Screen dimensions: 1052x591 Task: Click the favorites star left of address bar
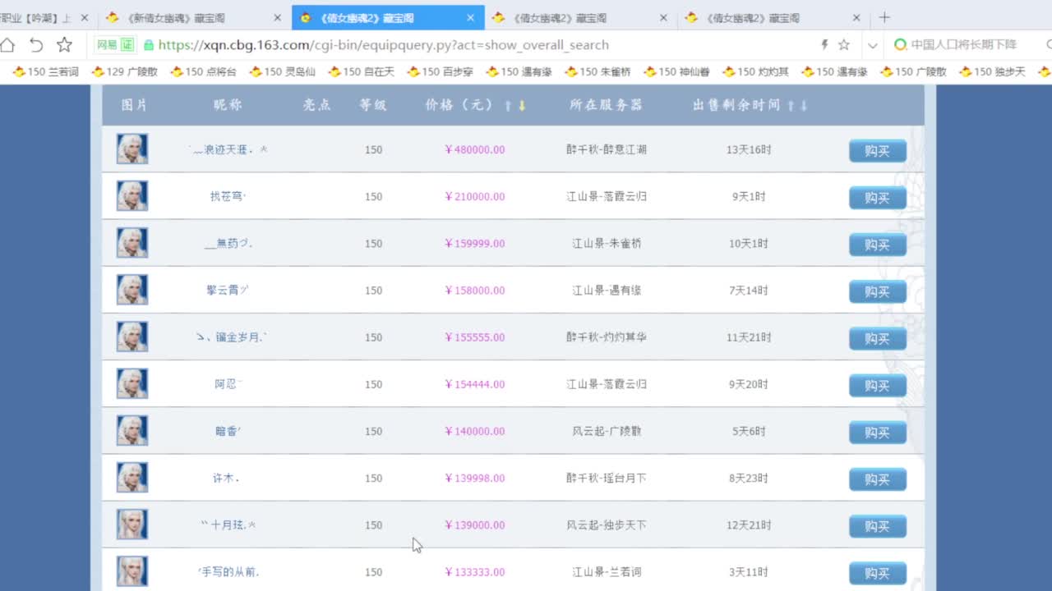tap(64, 45)
